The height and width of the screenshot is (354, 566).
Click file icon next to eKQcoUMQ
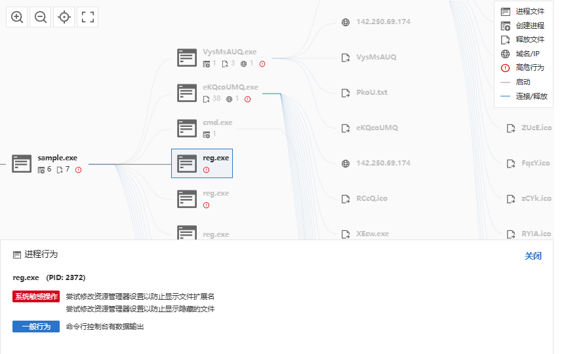point(346,128)
